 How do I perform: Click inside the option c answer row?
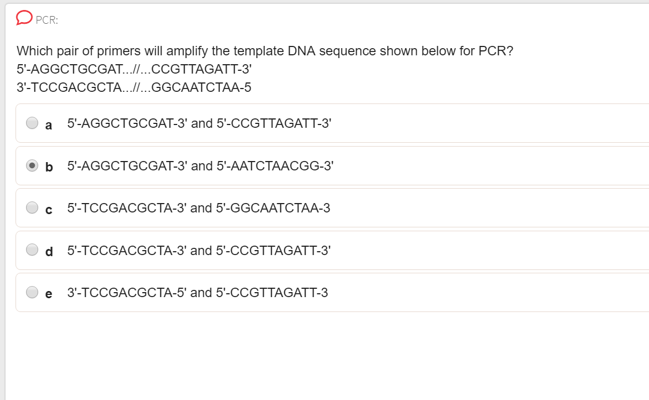point(332,207)
